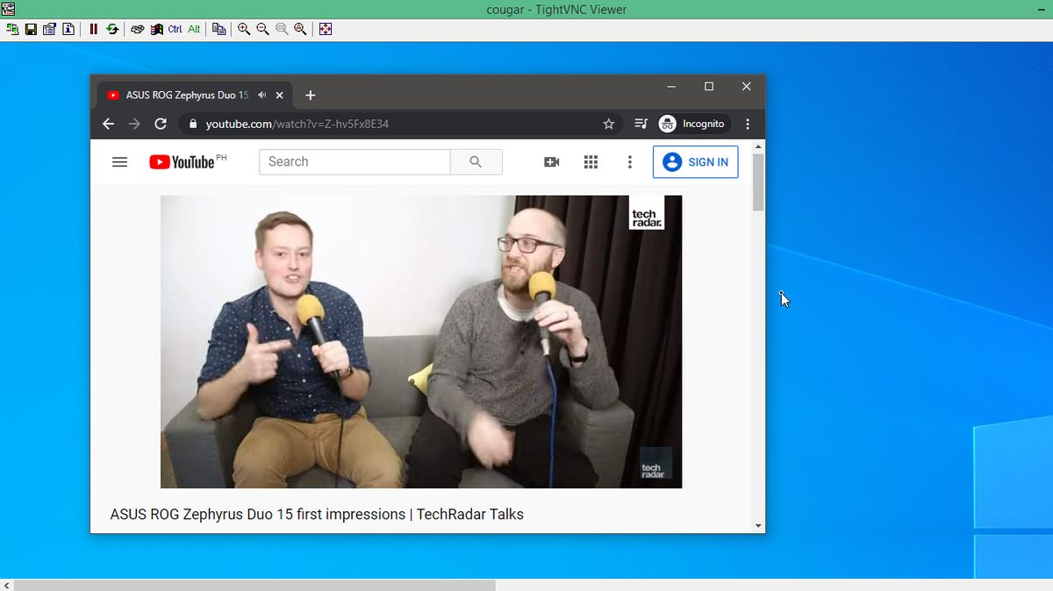Toggle the Alt key in the VNC toolbar

point(192,29)
